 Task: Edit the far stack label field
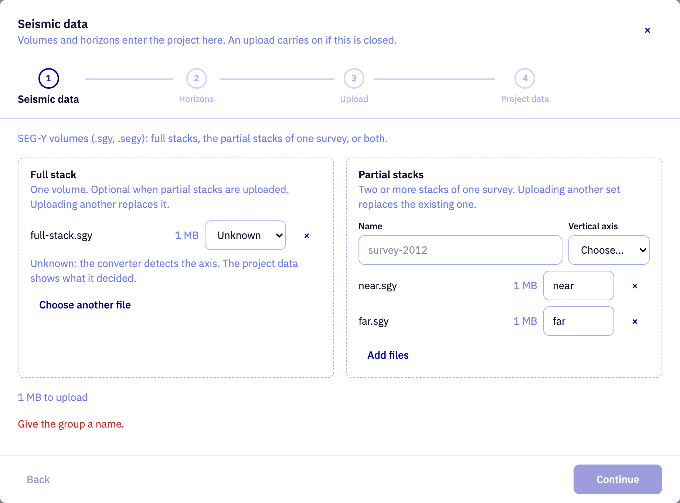(578, 321)
